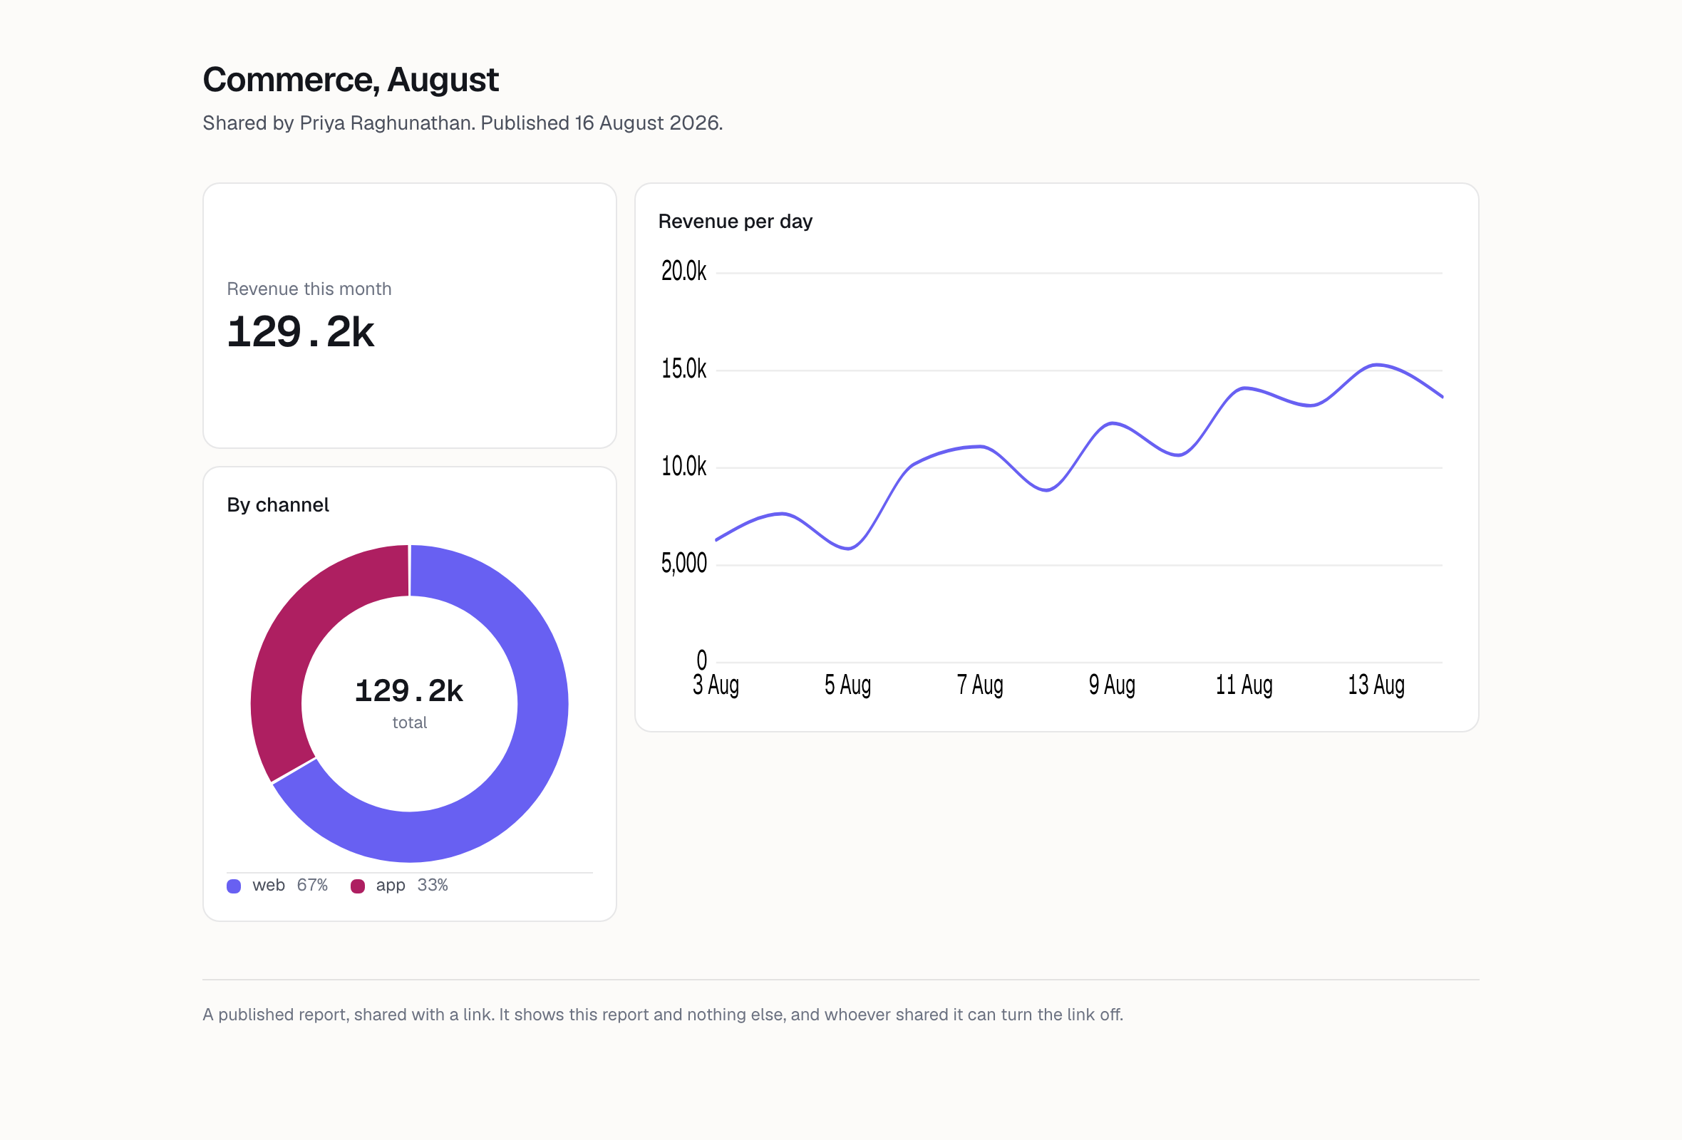Select the web 67% legend entry

pyautogui.click(x=277, y=886)
